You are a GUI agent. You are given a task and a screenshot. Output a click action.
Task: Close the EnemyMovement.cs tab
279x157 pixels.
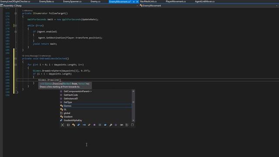coord(137,2)
